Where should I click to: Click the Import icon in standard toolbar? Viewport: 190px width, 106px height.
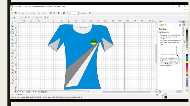click(x=50, y=13)
